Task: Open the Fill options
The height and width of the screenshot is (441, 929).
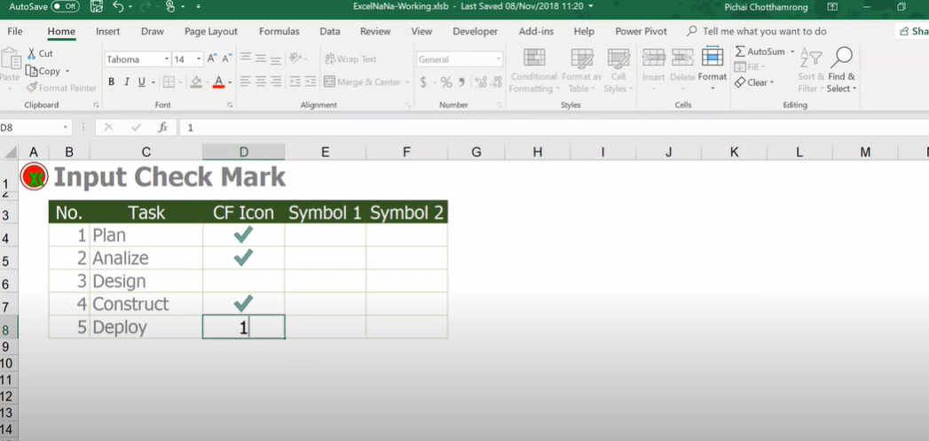Action: click(x=750, y=66)
